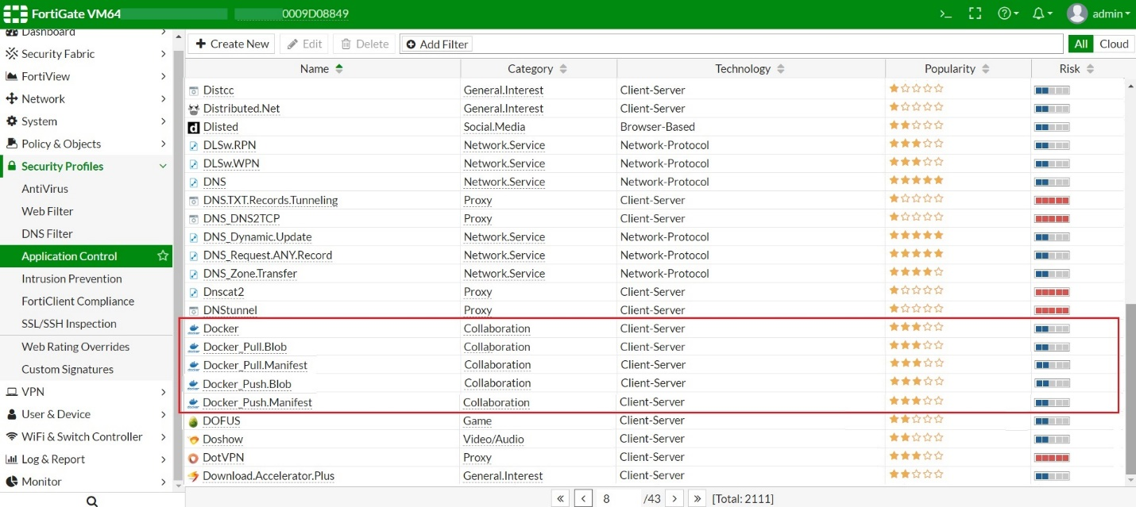Viewport: 1136px width, 507px height.
Task: Click the DNStunnel application icon
Action: click(194, 310)
